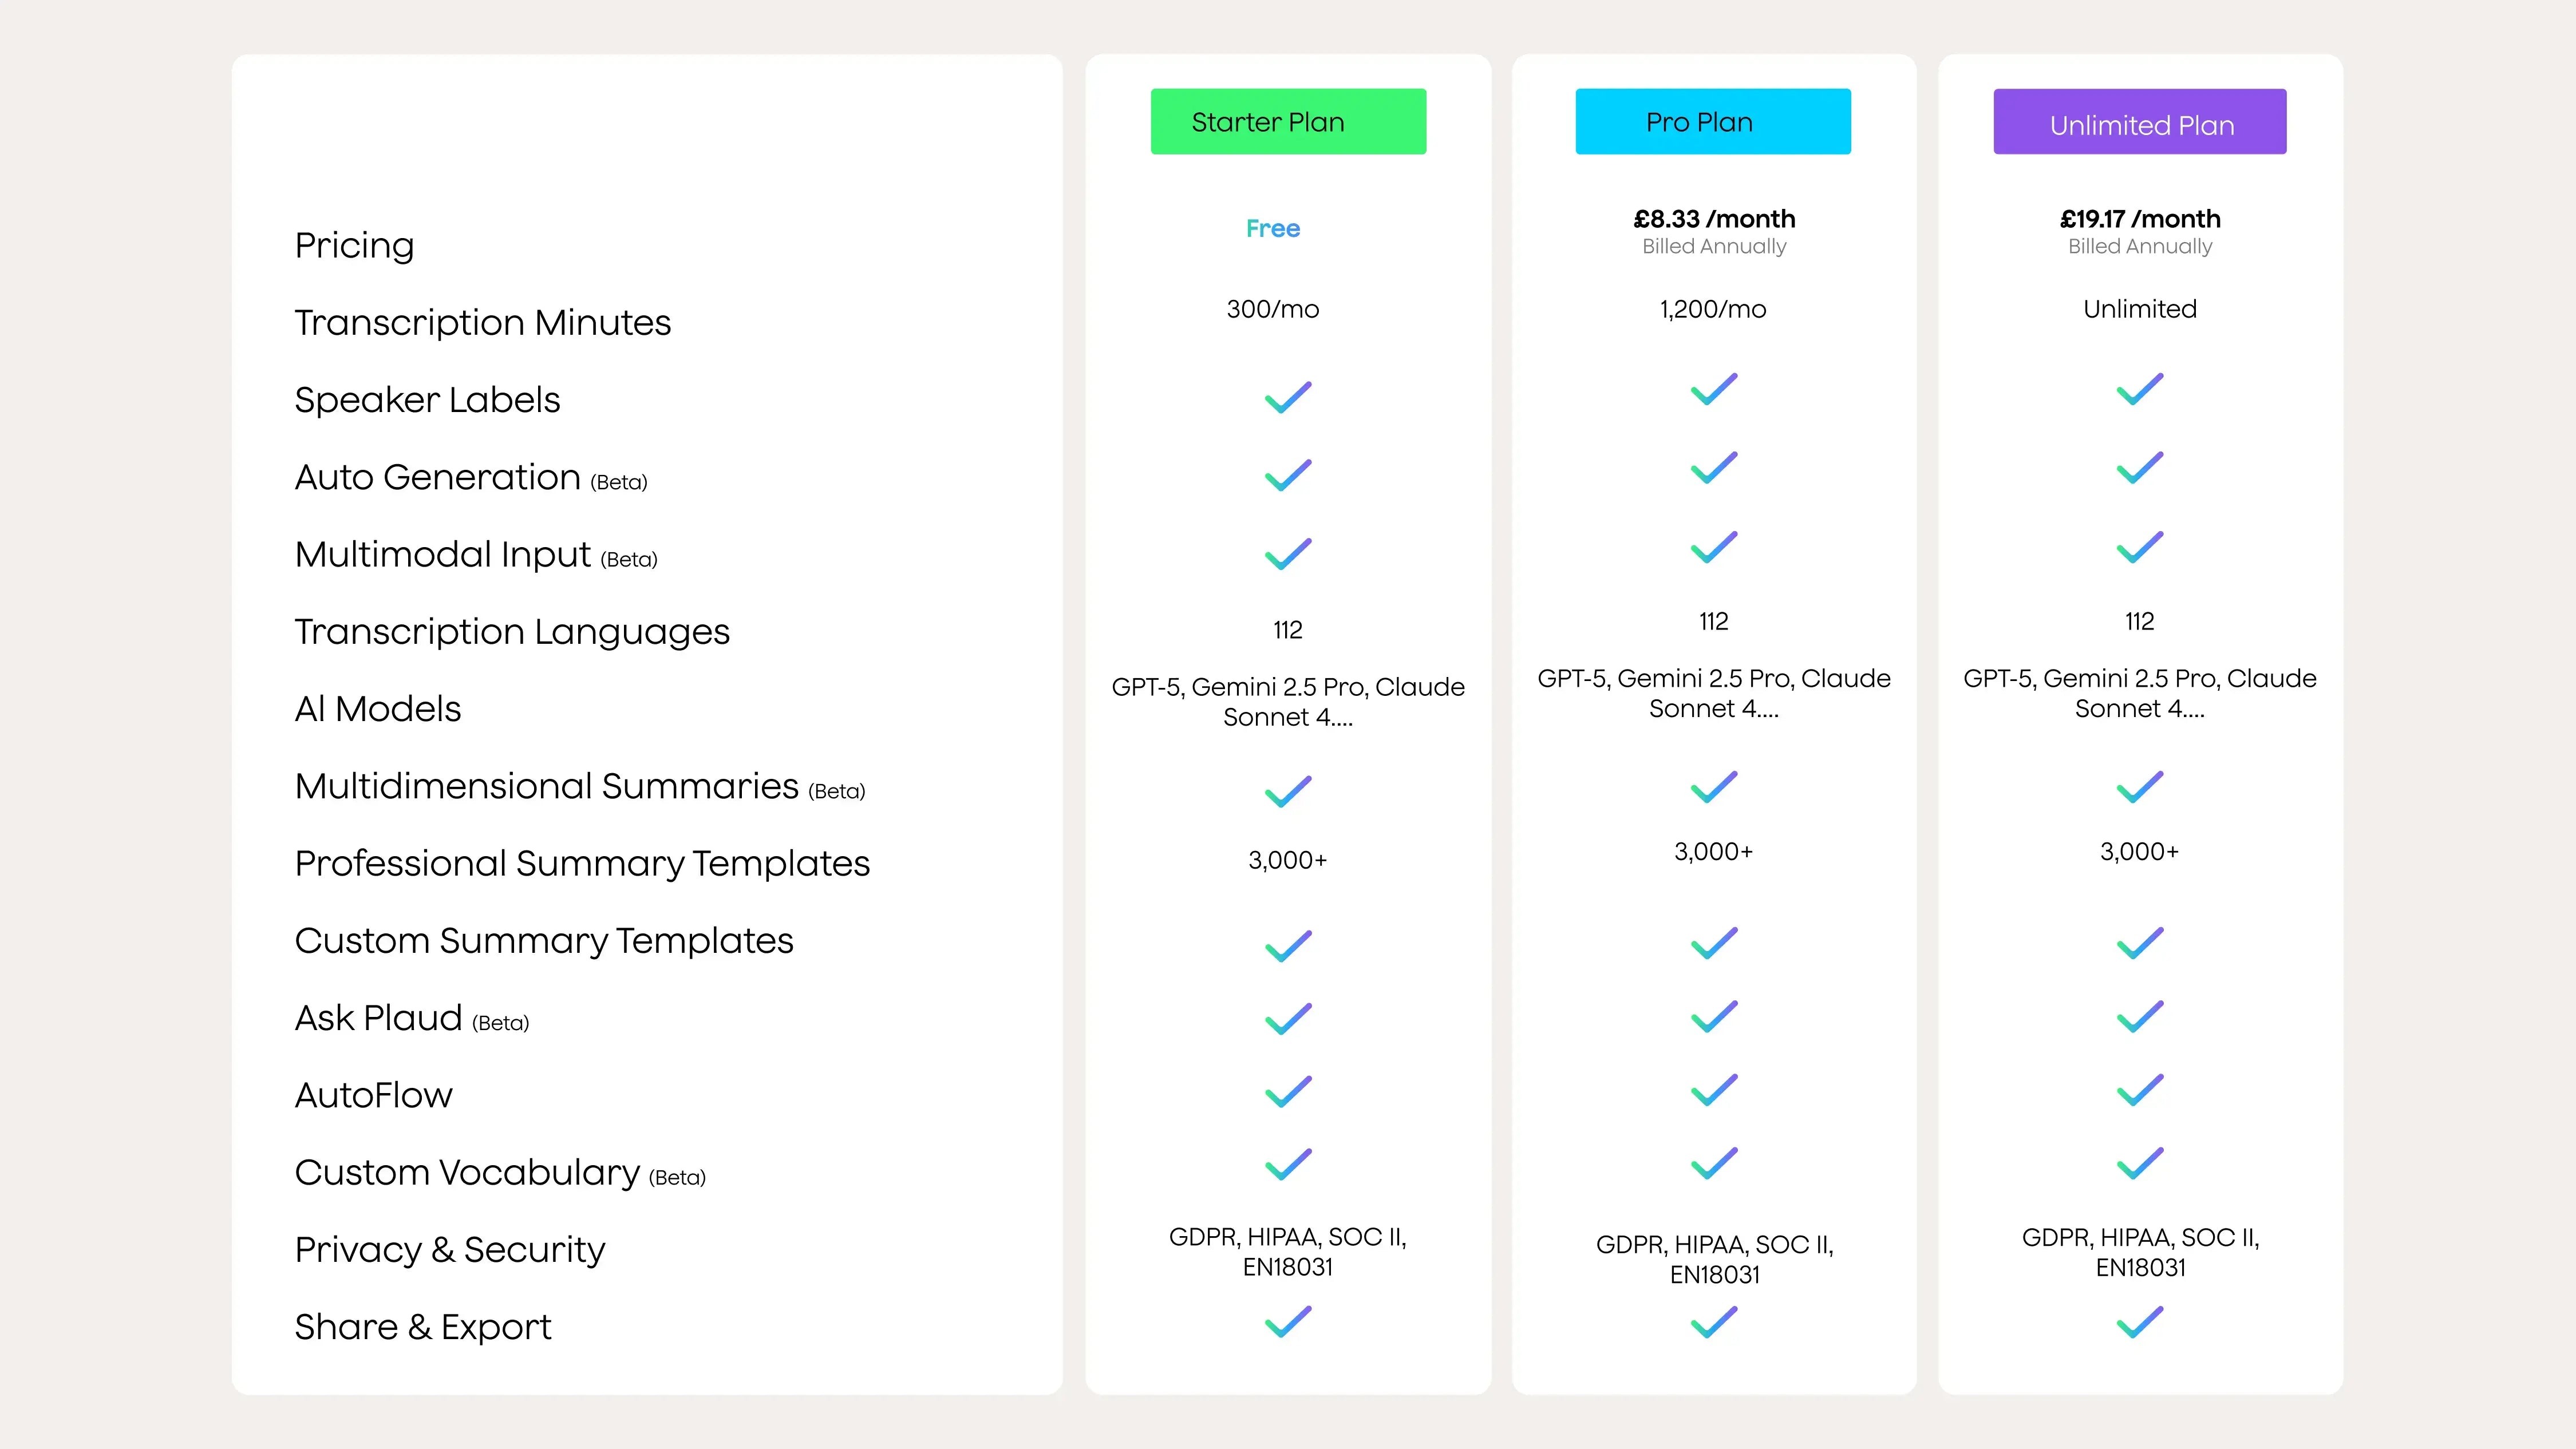
Task: Select the Pro Plan blue button
Action: [1712, 122]
